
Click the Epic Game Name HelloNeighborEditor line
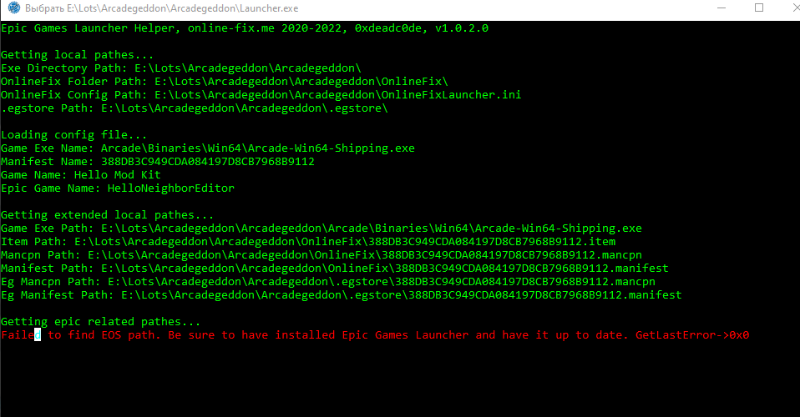118,188
